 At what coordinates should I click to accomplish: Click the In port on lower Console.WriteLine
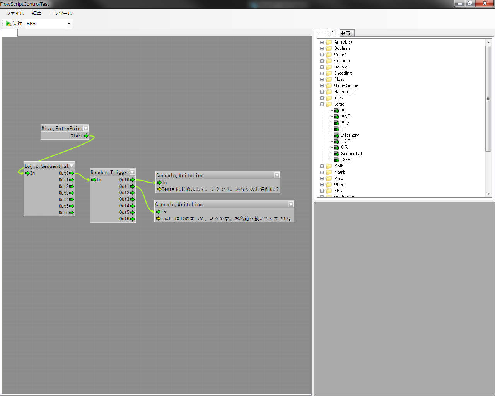click(158, 212)
